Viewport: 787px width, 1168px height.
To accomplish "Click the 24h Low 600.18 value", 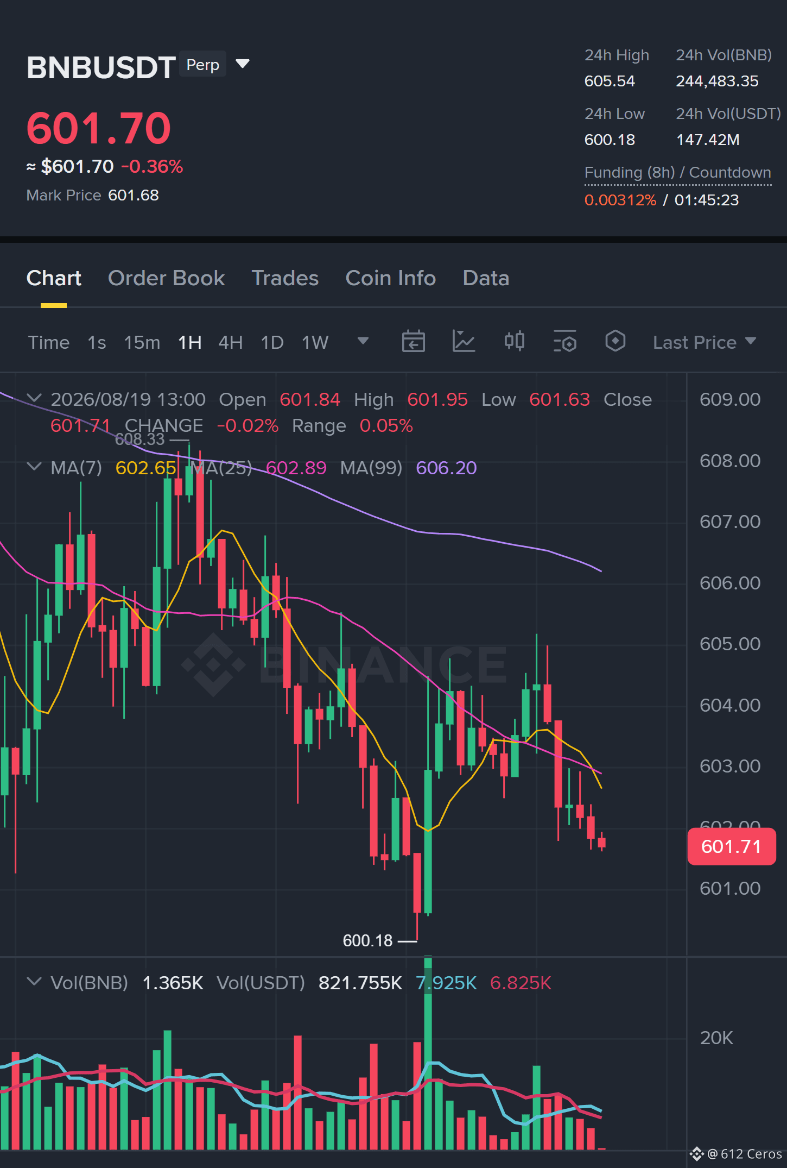I will pyautogui.click(x=610, y=140).
